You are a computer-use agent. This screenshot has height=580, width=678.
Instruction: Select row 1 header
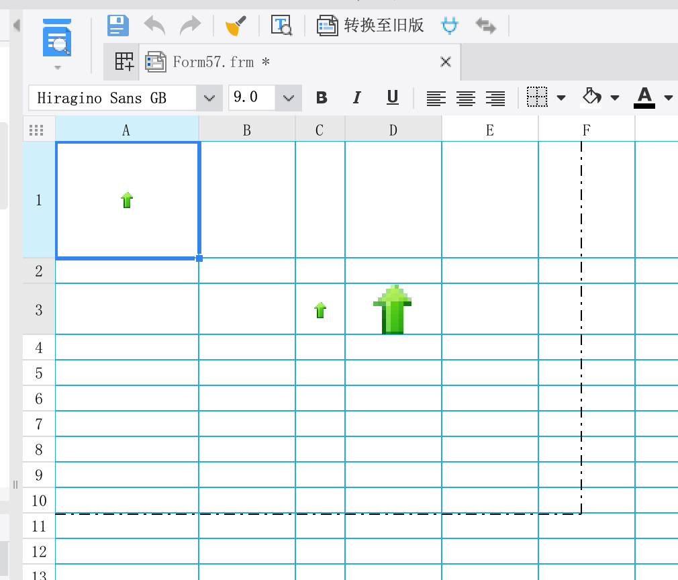[39, 200]
